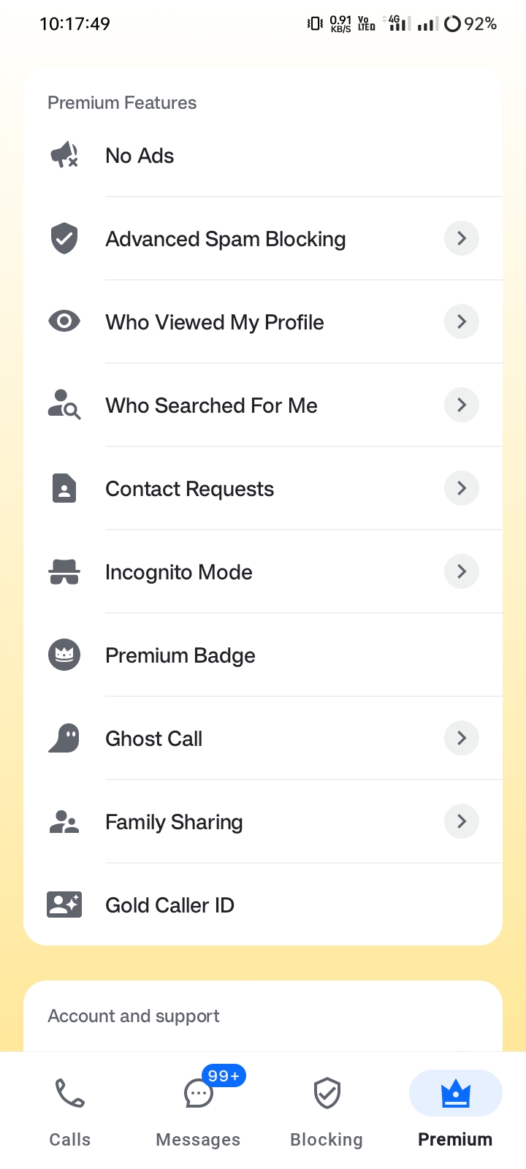This screenshot has width=526, height=1169.
Task: Tap the Family Sharing people icon
Action: coord(64,821)
